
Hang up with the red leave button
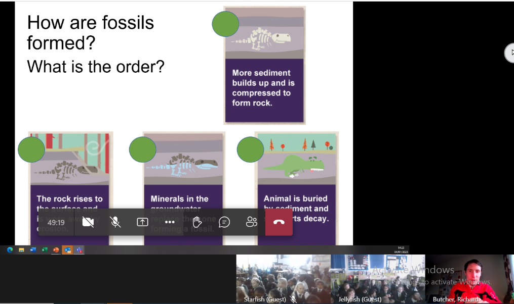279,222
